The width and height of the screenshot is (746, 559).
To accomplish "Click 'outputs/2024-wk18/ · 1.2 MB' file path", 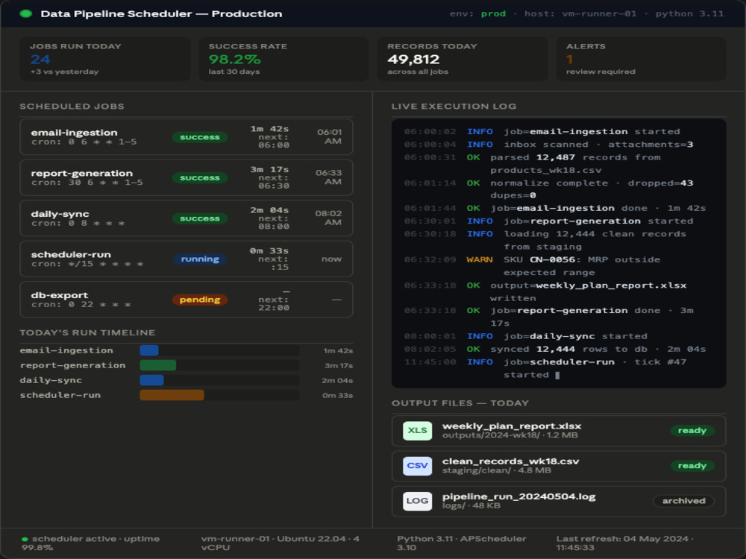I will (510, 435).
